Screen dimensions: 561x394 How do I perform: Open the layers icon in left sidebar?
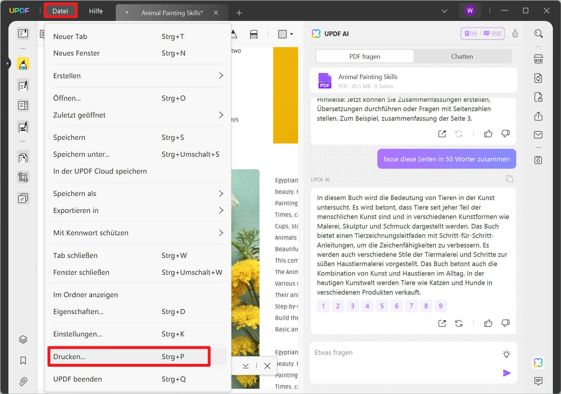pos(23,339)
